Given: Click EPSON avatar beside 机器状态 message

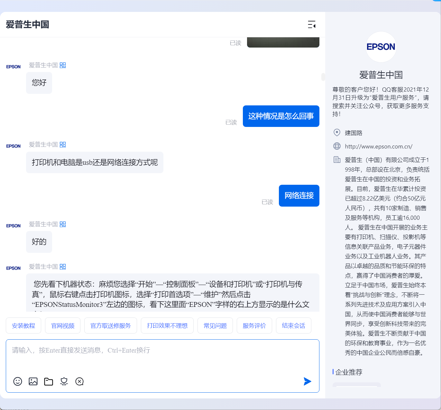Looking at the screenshot, I should 13,268.
